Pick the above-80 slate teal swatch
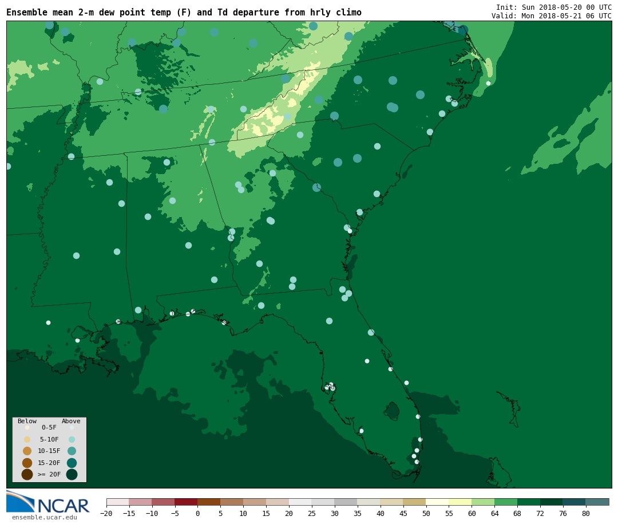Screen dimensions: 618x524 pyautogui.click(x=597, y=502)
